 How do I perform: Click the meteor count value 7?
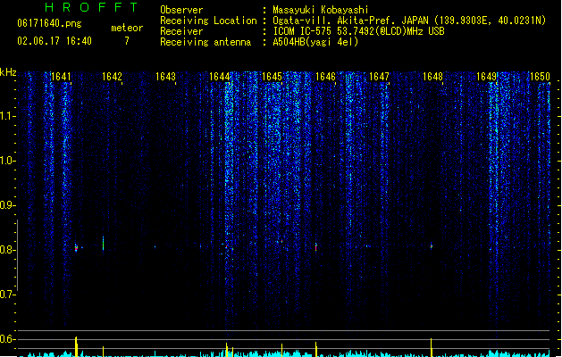pos(127,41)
